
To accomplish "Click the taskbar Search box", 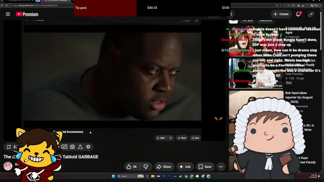I will coord(131,176).
